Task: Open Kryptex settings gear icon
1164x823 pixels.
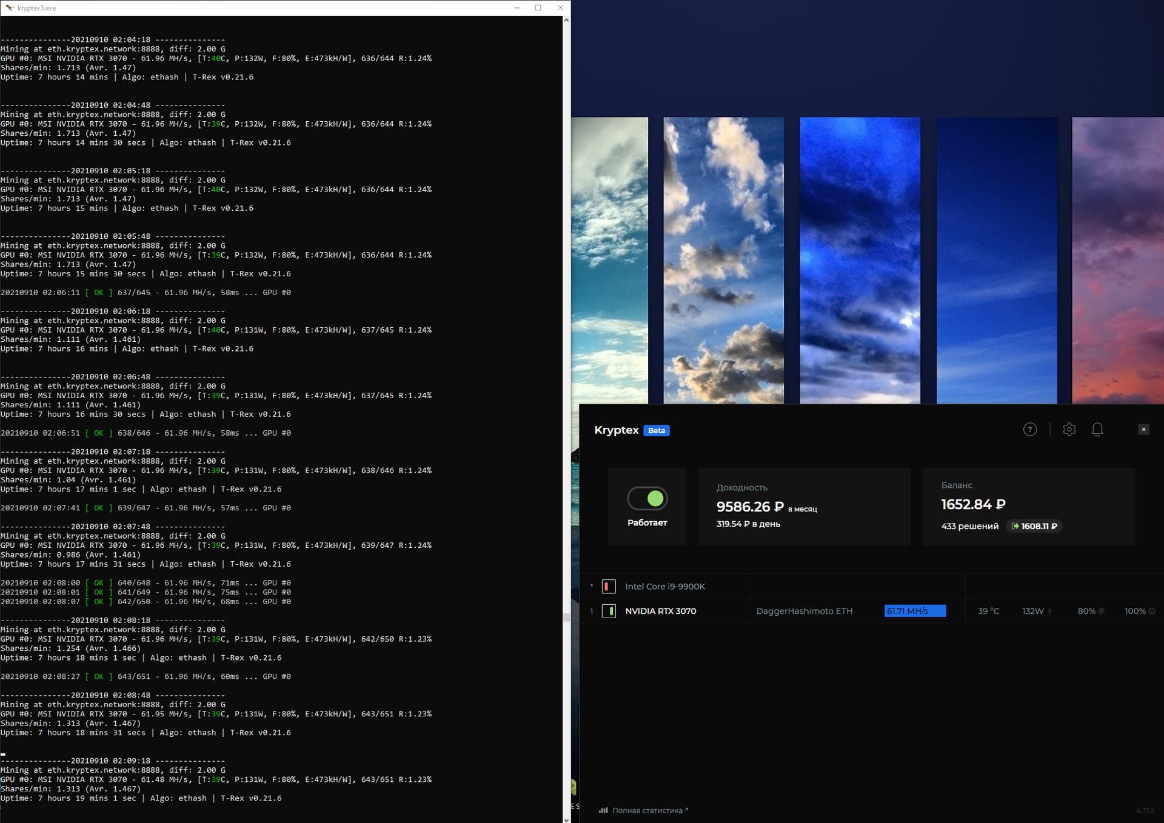Action: tap(1069, 430)
